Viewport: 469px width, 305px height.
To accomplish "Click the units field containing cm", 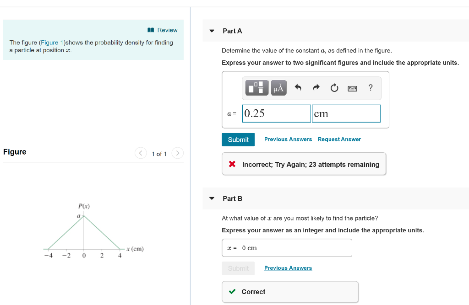I will tap(346, 113).
